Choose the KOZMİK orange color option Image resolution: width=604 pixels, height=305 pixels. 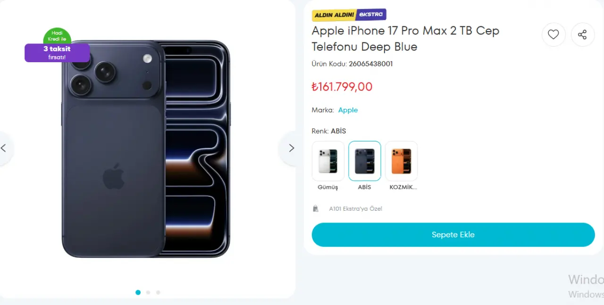coord(402,161)
